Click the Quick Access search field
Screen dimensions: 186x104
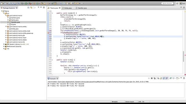(167, 3)
